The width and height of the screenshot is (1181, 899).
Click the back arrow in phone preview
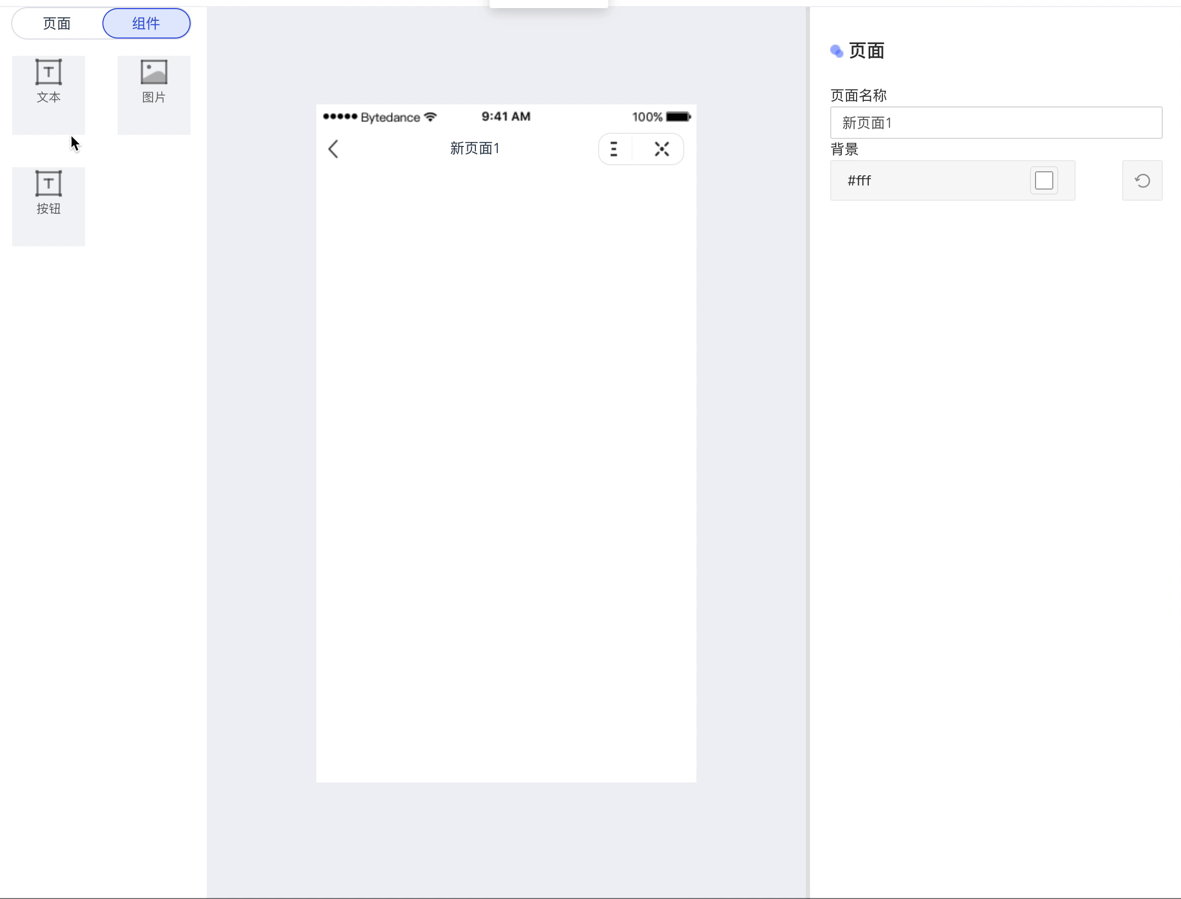point(334,149)
